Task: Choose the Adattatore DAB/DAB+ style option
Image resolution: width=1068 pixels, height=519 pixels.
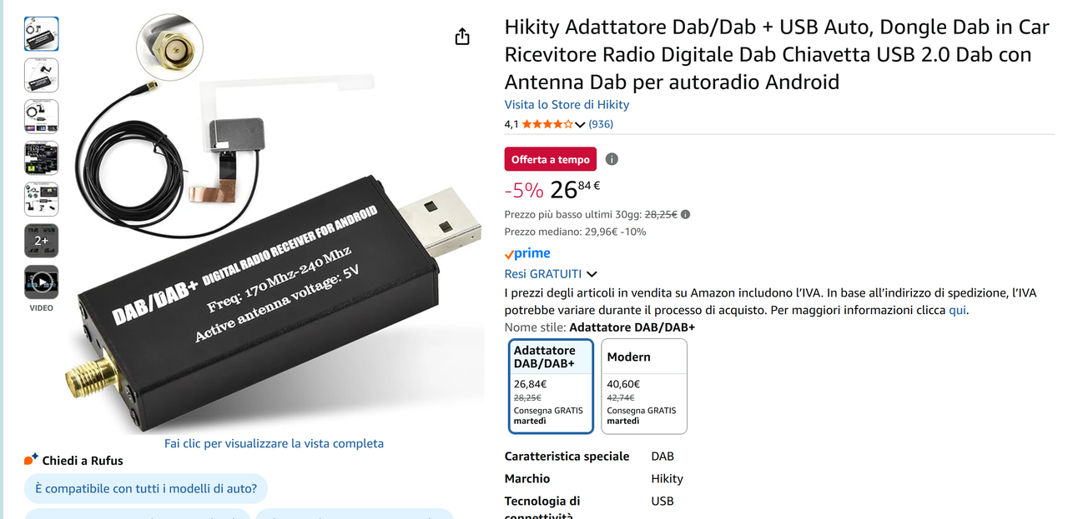Action: (x=551, y=387)
